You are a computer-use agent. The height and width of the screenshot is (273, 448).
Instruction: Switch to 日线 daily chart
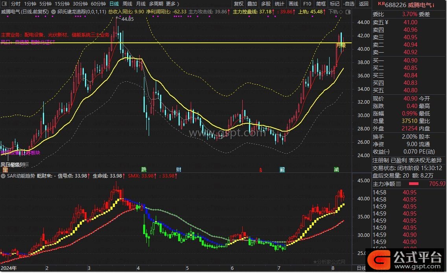(x=114, y=4)
